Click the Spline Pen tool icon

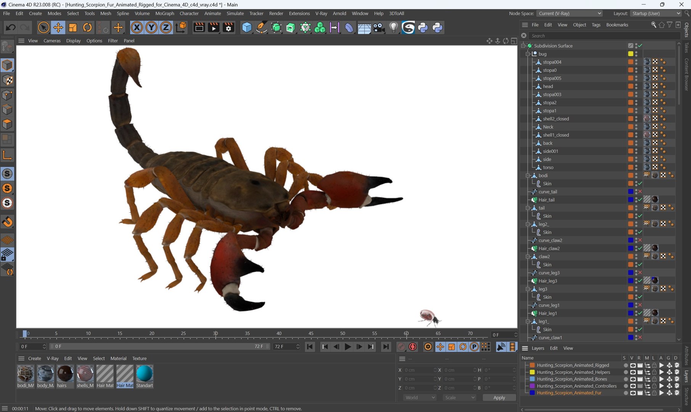261,27
